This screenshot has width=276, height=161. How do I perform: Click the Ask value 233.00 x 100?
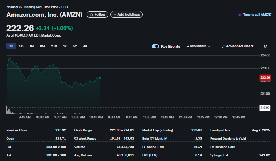click(x=56, y=155)
